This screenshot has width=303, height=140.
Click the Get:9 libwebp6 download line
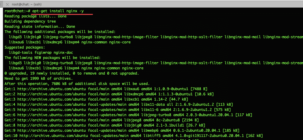coord(122,131)
